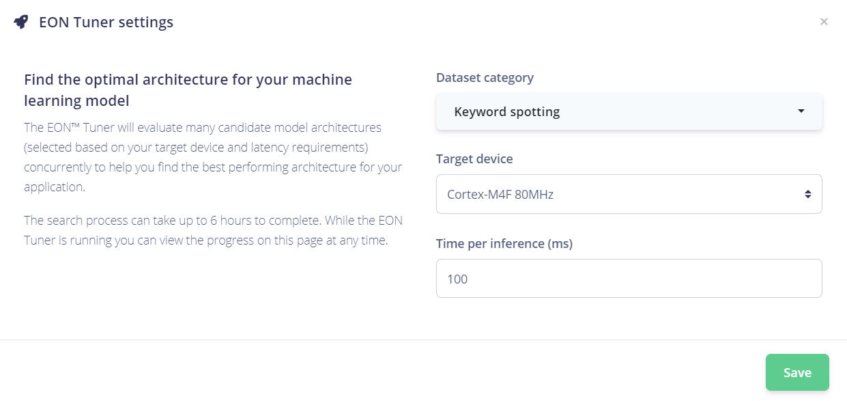Click the "learning model" heading line
This screenshot has height=401, width=847.
(76, 101)
